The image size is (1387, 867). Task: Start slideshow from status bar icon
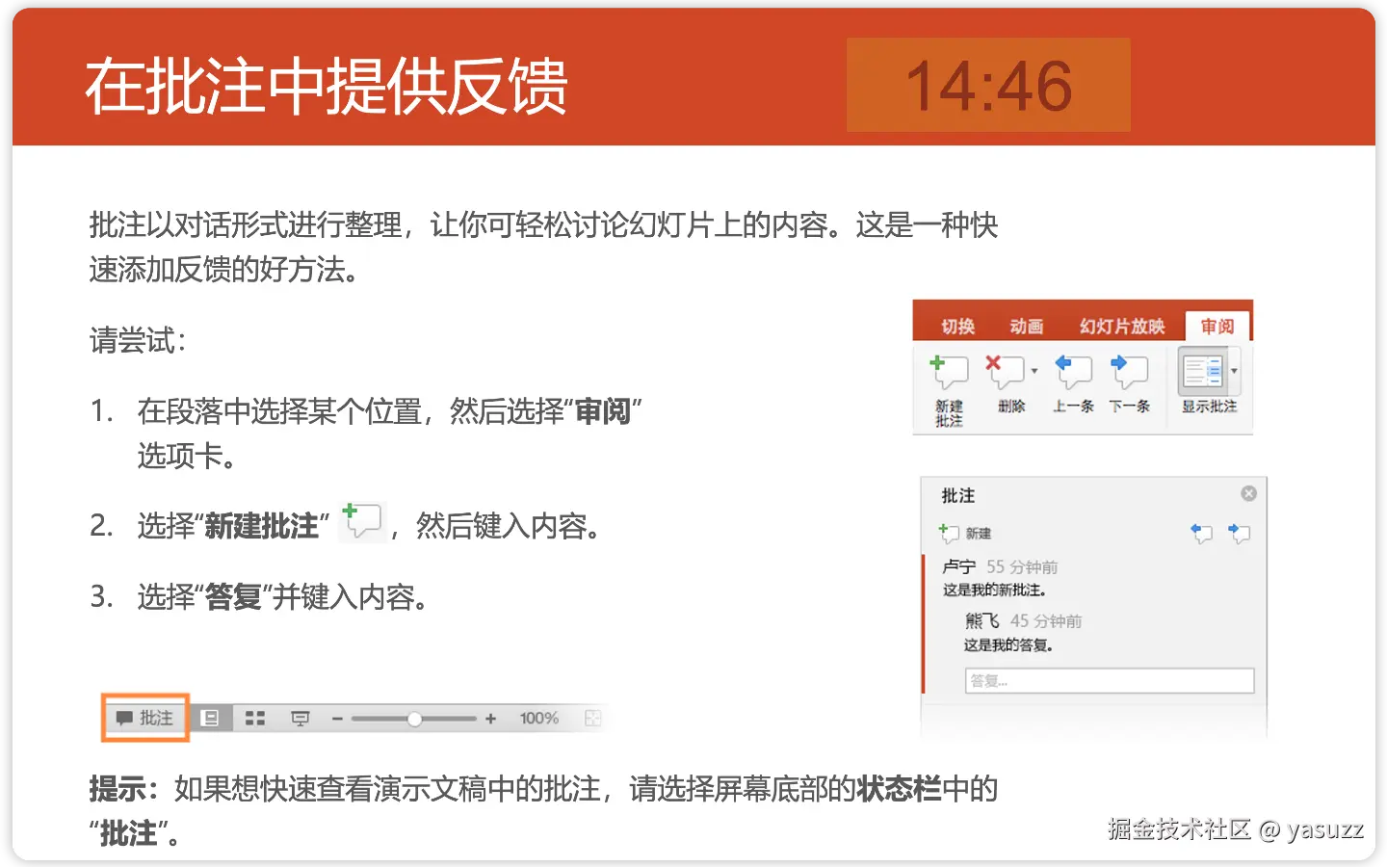point(301,719)
